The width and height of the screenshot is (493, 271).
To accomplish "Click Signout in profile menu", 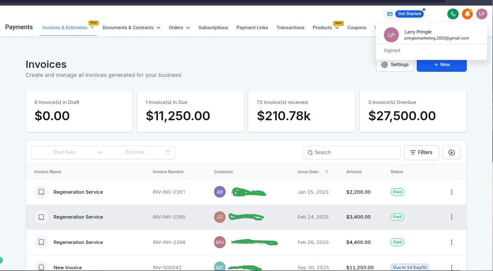I will pos(392,51).
